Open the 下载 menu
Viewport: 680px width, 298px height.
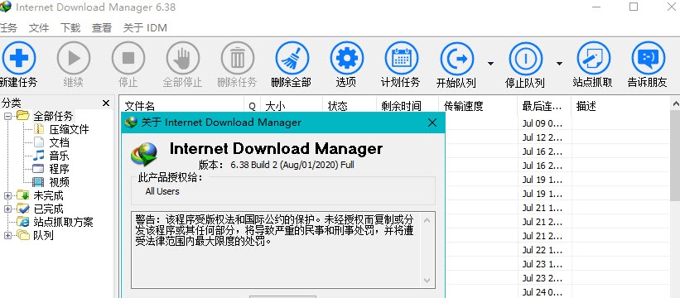(x=70, y=27)
